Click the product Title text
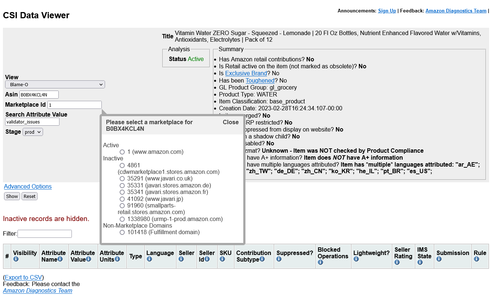Image resolution: width=492 pixels, height=297 pixels. [328, 36]
